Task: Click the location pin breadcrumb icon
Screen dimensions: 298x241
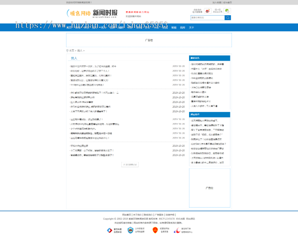Action: 67,51
